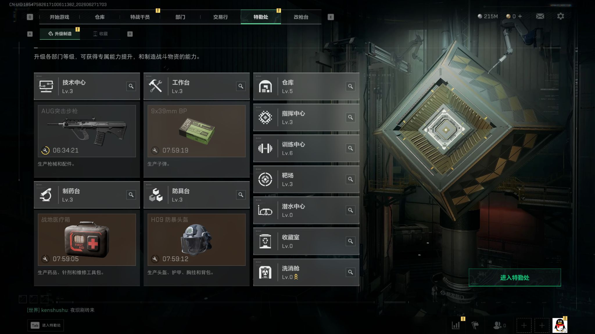Switch to the 改枪台 tab
Screen dimensions: 595x334
pos(301,17)
